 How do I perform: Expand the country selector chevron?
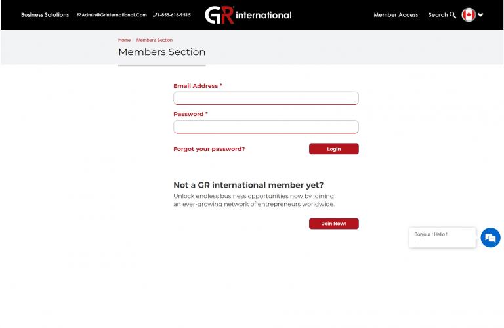(x=480, y=15)
